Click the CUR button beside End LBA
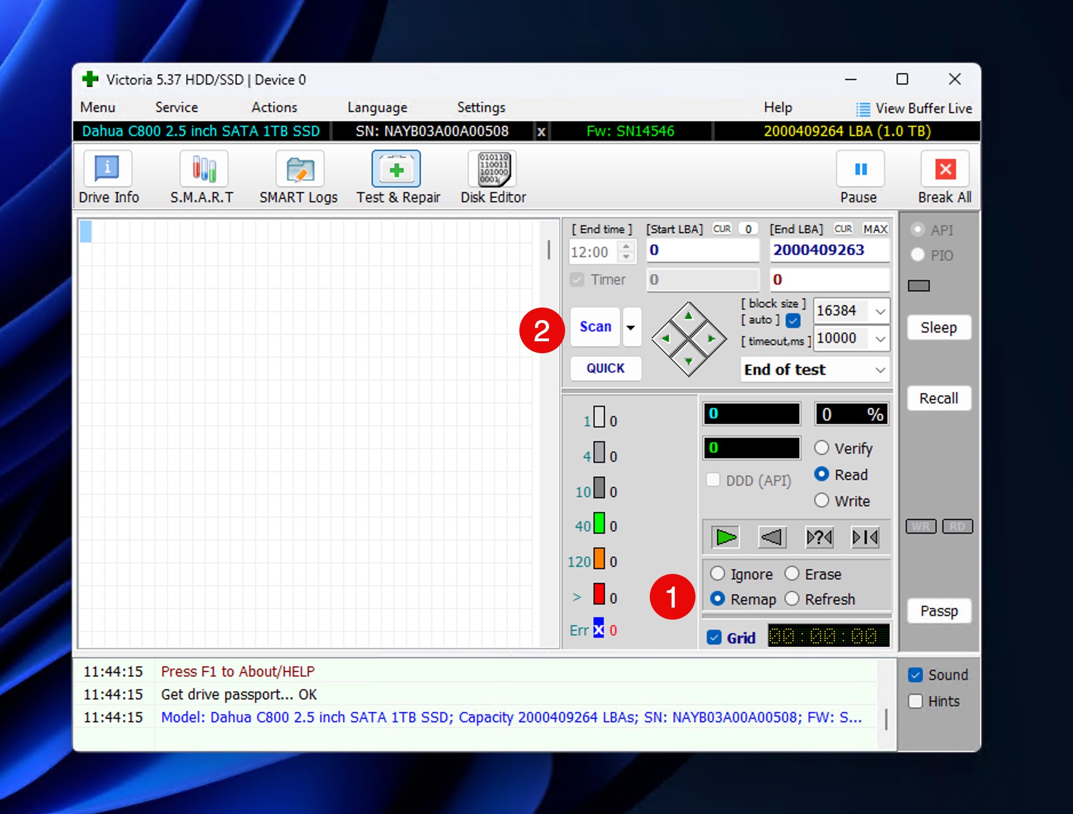1073x814 pixels. tap(843, 229)
